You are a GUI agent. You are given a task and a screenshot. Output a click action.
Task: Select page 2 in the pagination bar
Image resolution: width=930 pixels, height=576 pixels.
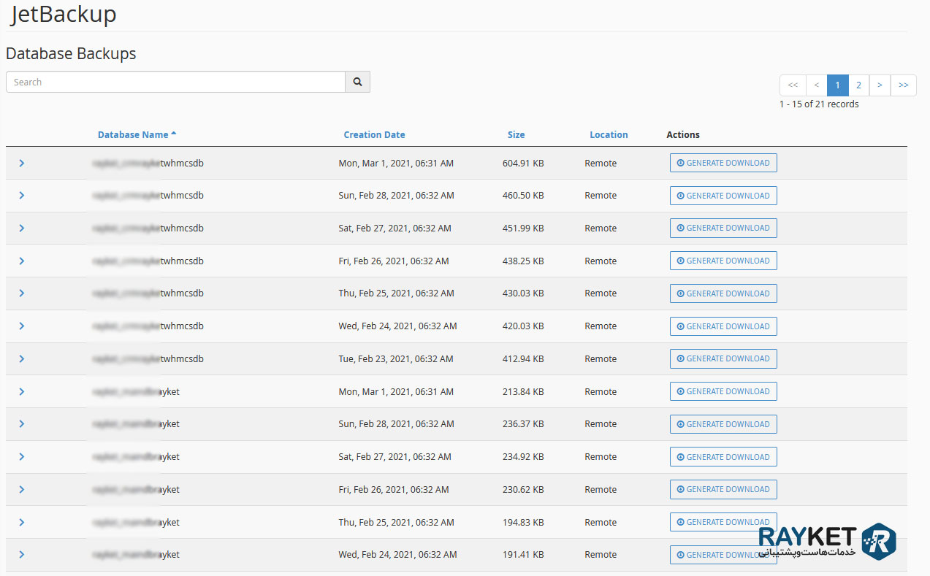[858, 85]
